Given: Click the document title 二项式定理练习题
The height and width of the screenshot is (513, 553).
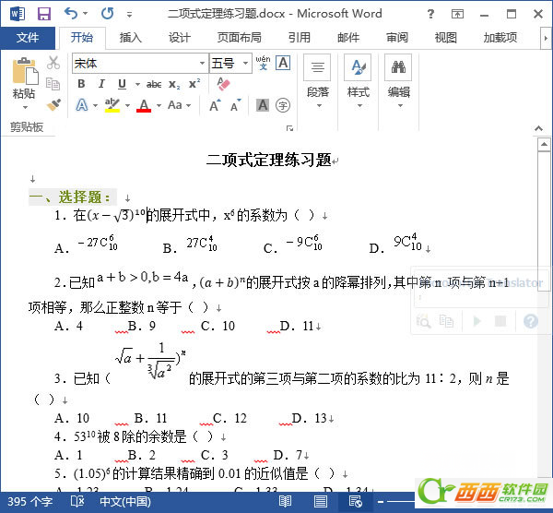Looking at the screenshot, I should [269, 160].
